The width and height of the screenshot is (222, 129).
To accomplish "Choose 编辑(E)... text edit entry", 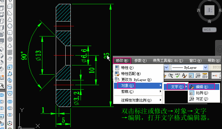I will pos(204,87).
